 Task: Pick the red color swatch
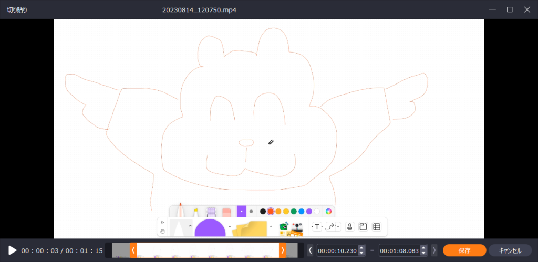(x=271, y=211)
